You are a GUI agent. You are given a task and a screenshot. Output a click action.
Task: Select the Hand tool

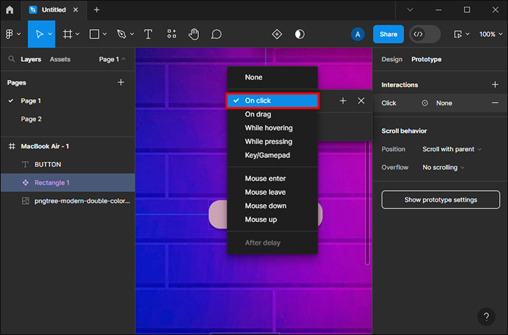pos(194,34)
